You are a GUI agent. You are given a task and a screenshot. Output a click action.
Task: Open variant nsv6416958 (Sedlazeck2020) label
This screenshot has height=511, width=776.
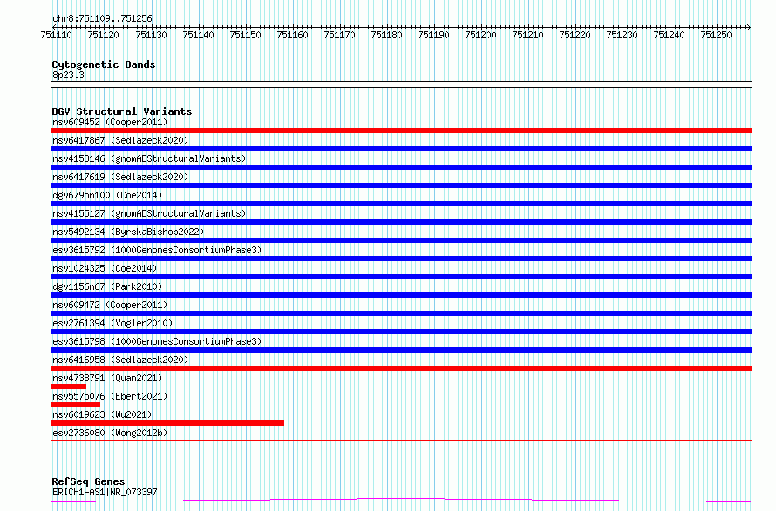(120, 360)
